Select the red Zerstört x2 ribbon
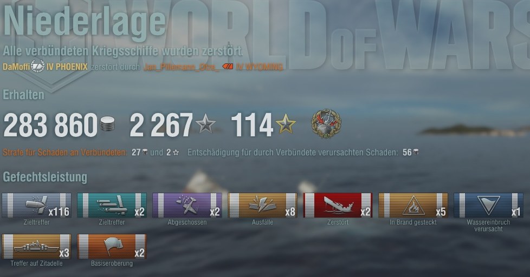Viewport: 530px width, 277px height. pos(338,205)
